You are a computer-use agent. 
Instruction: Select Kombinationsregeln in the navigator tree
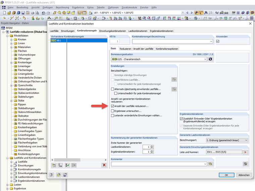pyautogui.click(x=29, y=170)
